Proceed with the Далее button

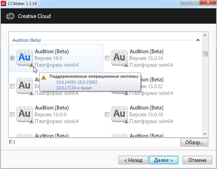[x=163, y=160]
